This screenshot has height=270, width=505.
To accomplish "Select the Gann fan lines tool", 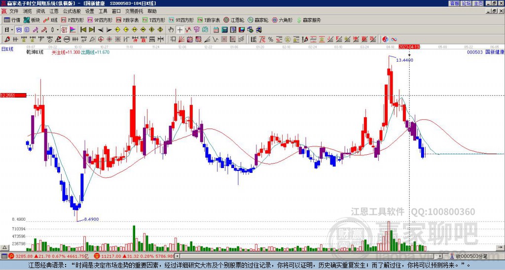I will pos(181,39).
